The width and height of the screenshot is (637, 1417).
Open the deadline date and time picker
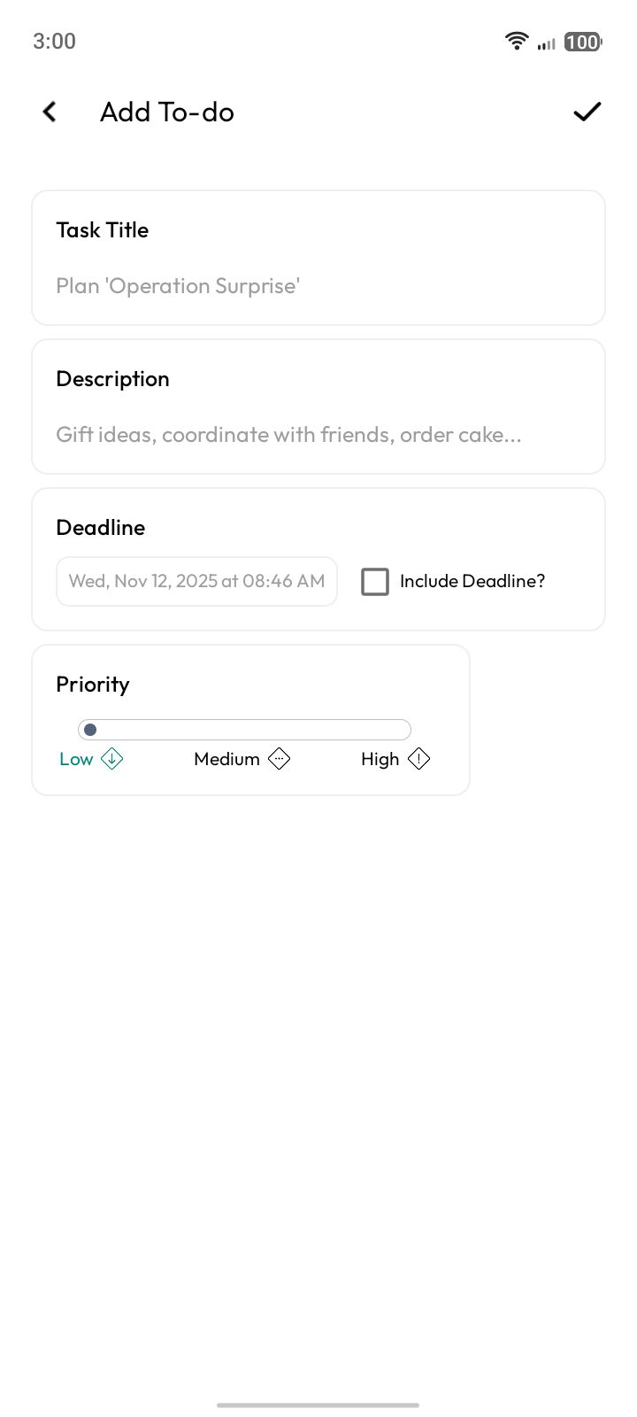tap(196, 581)
